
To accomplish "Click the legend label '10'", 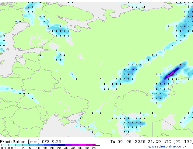I will [x=38, y=148].
